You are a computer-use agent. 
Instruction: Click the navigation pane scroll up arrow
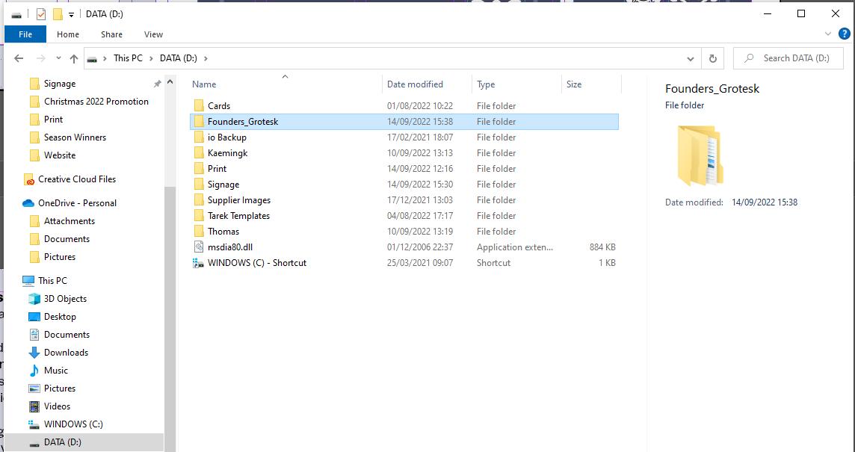tap(170, 83)
